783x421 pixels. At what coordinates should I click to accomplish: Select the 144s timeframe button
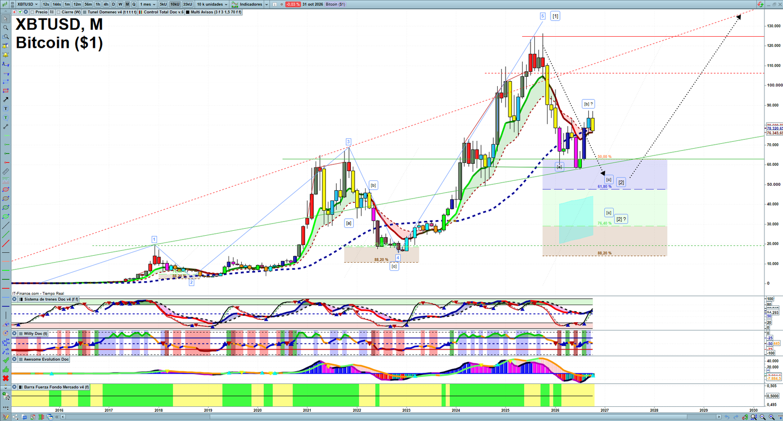[57, 4]
